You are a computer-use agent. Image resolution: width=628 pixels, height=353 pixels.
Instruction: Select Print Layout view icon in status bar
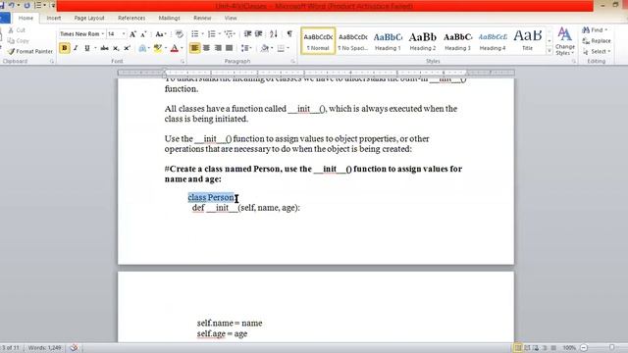coord(517,347)
